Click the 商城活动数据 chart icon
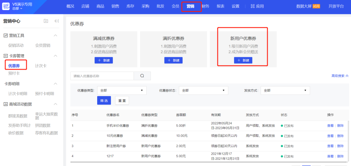The image size is (351, 166). pyautogui.click(x=6, y=104)
